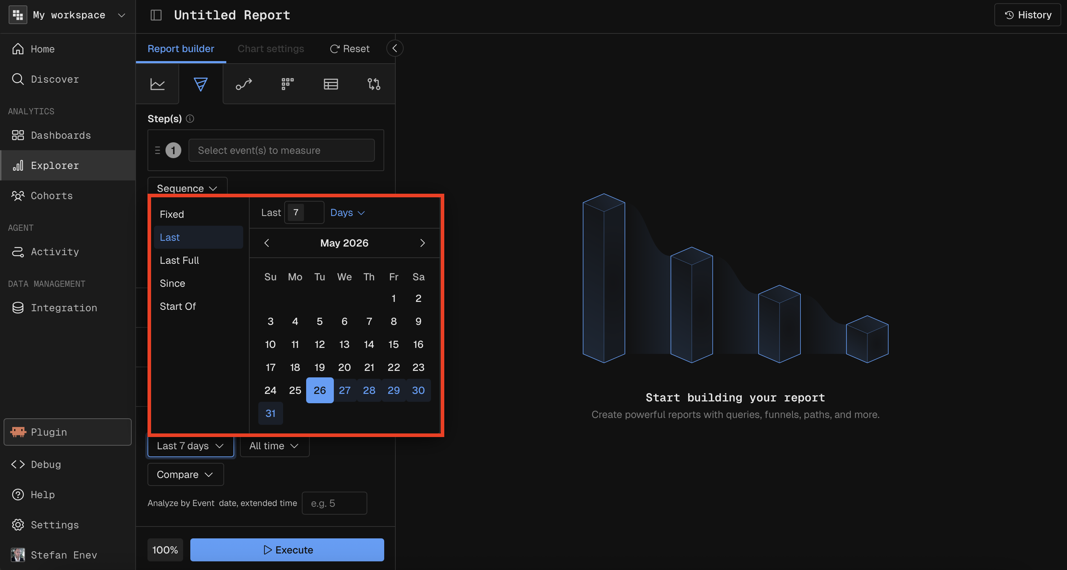Click the May 2026 month heading
Image resolution: width=1067 pixels, height=570 pixels.
tap(344, 243)
